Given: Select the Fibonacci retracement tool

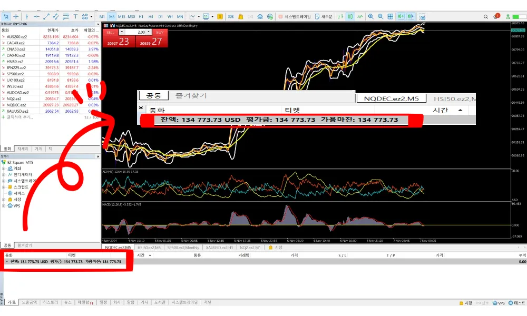Looking at the screenshot, I should [65, 16].
